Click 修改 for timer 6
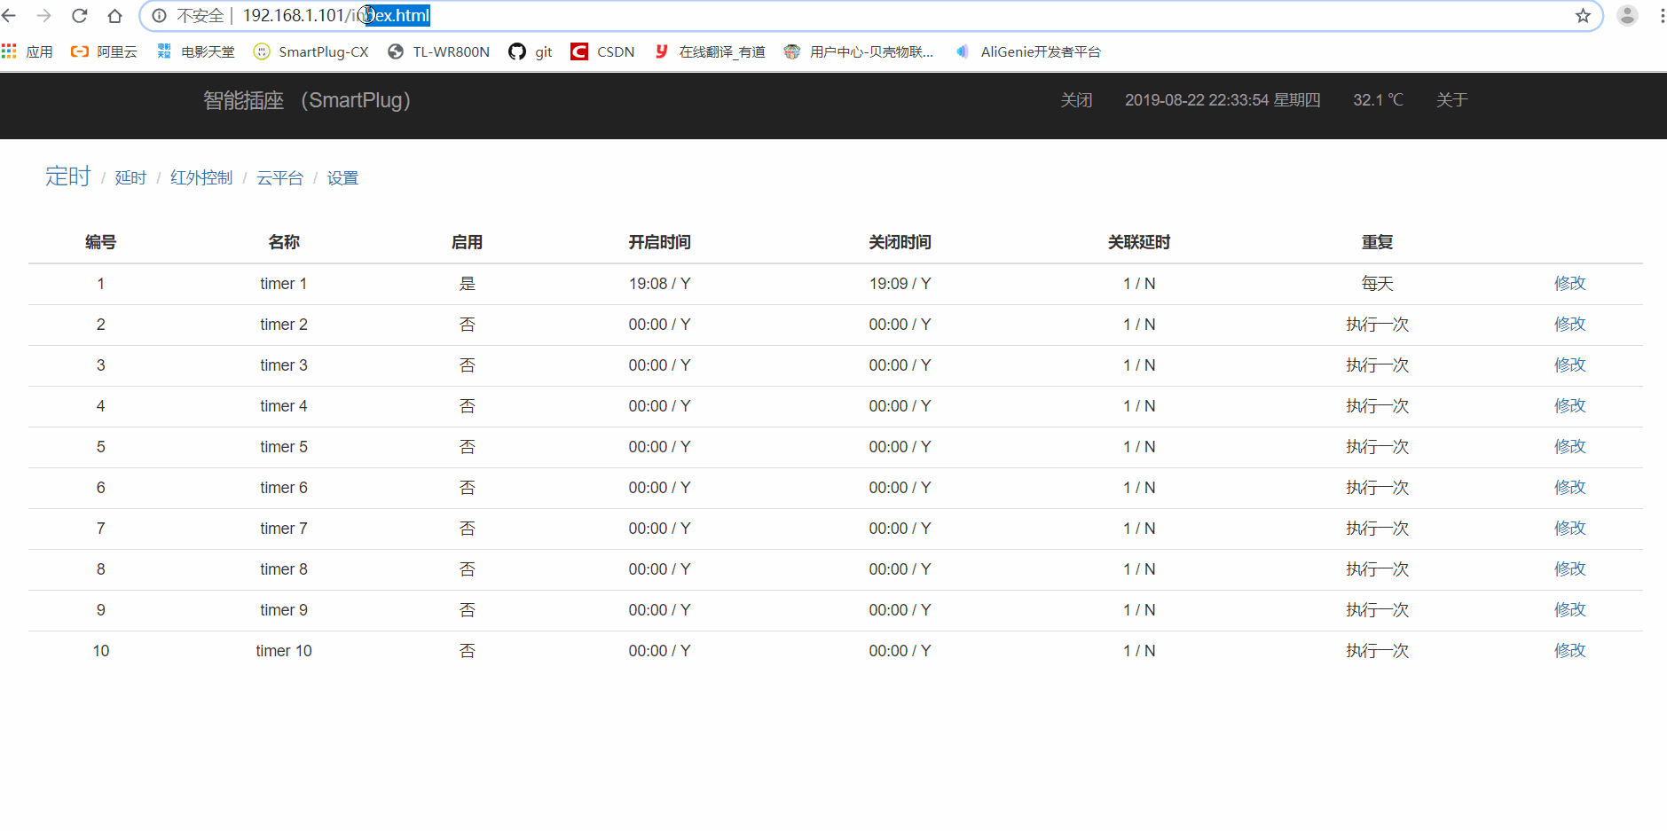1667x831 pixels. [1569, 488]
